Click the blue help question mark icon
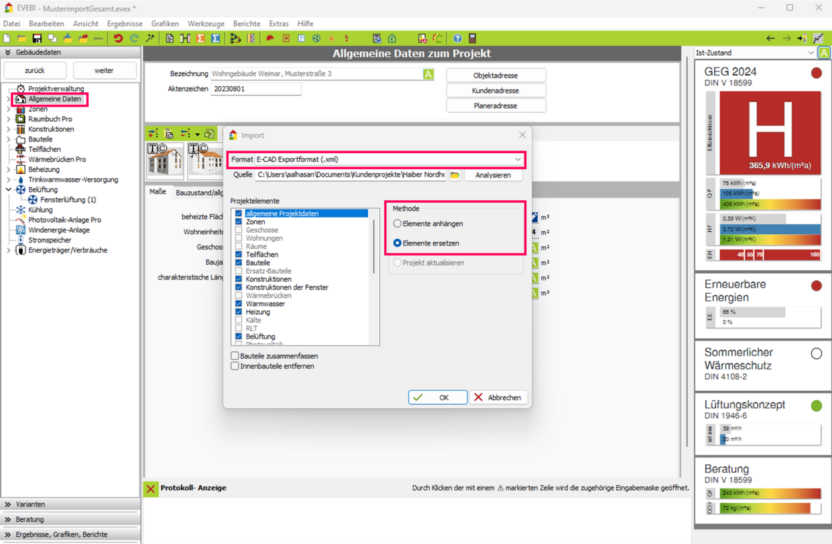Viewport: 832px width, 544px height. click(457, 39)
